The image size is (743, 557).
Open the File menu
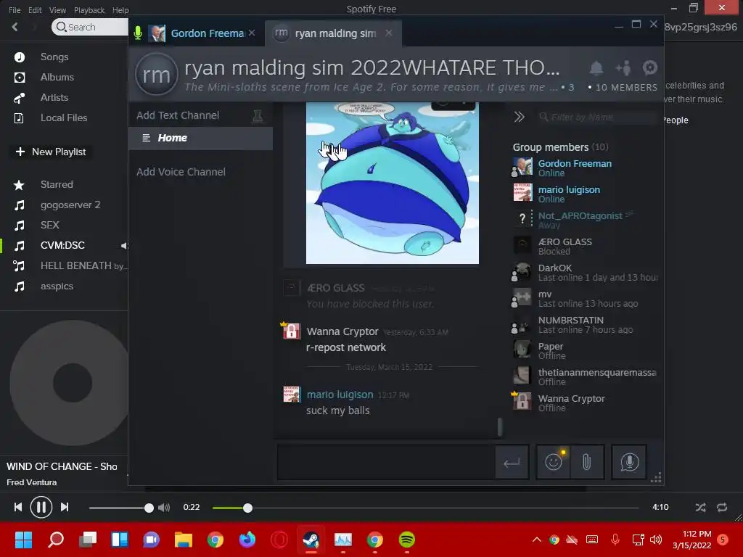(15, 10)
